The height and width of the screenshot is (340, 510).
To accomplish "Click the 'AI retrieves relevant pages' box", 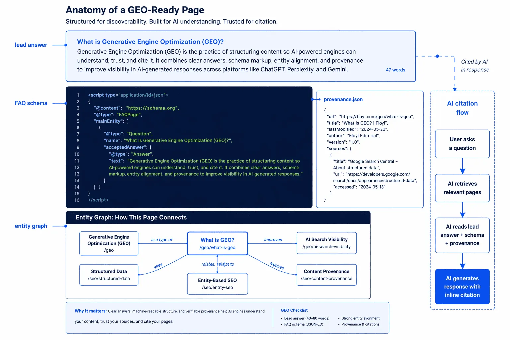I will point(462,188).
